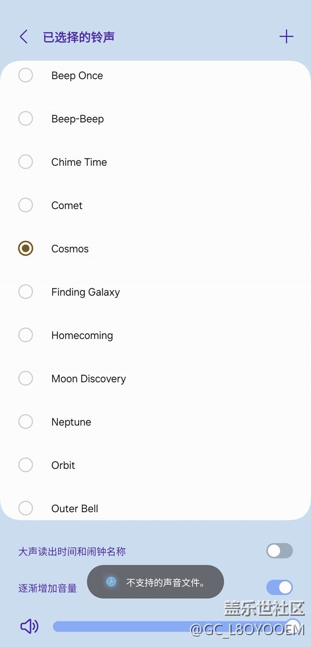Choose the Comet ringtone
Screen dimensions: 311x647
pyautogui.click(x=25, y=205)
